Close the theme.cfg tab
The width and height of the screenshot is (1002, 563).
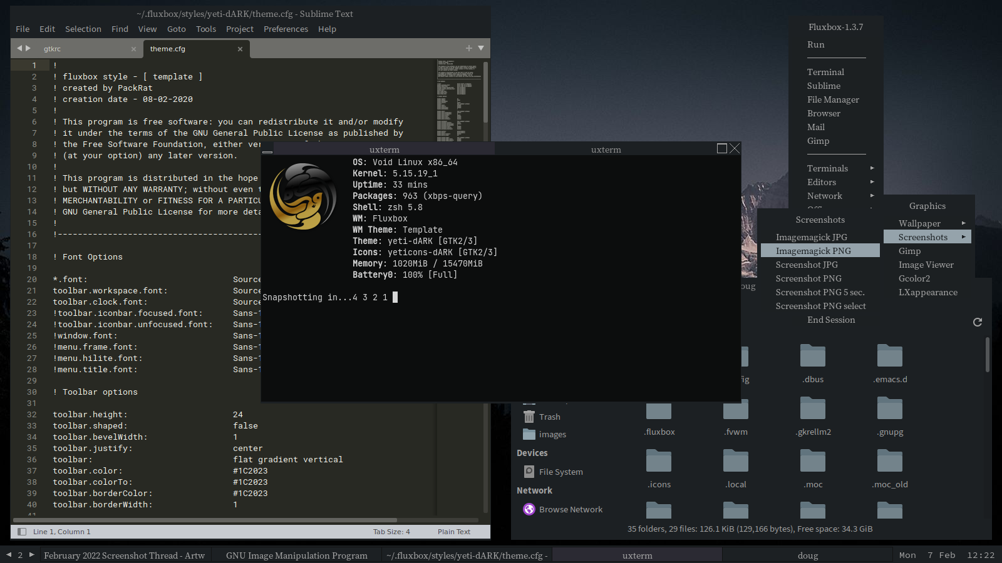click(240, 49)
